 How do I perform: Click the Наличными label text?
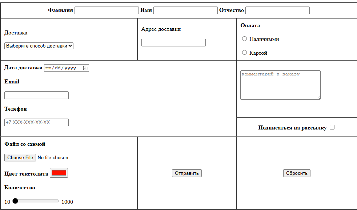(x=264, y=39)
